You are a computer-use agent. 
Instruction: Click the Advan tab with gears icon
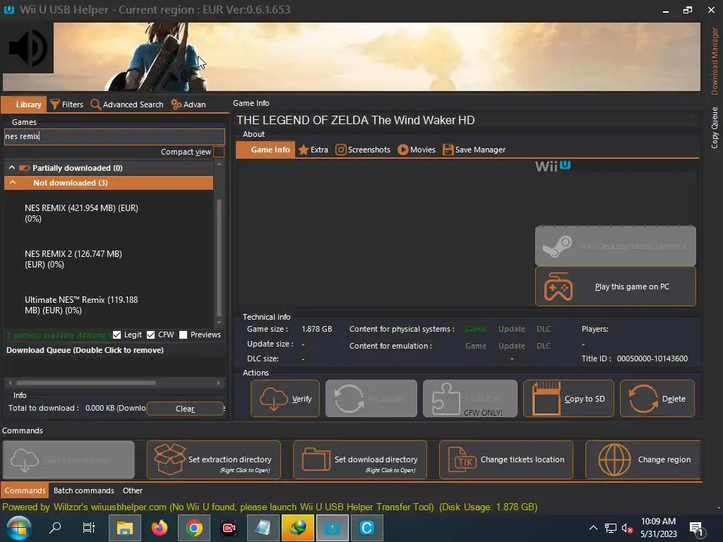(x=189, y=104)
